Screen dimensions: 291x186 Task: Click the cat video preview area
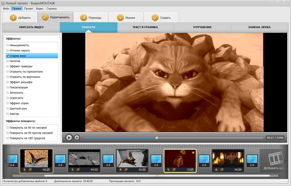pos(174,82)
